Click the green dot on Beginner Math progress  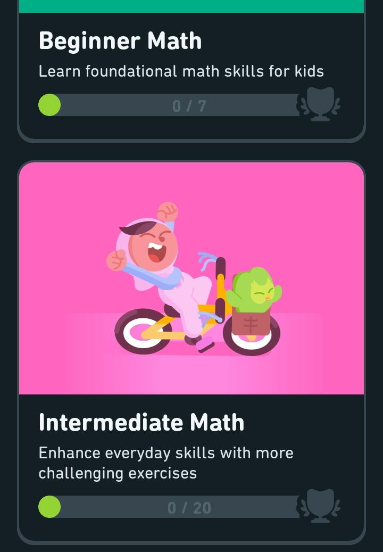49,105
